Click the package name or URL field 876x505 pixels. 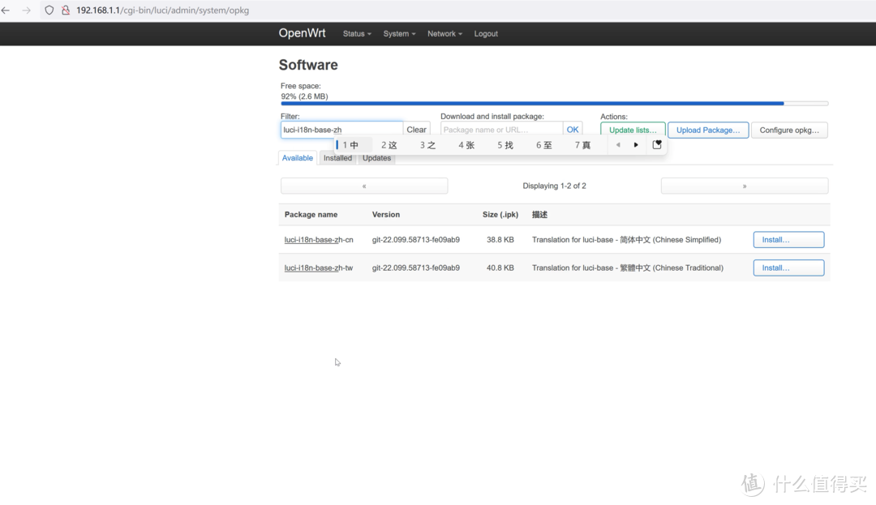[x=500, y=130]
